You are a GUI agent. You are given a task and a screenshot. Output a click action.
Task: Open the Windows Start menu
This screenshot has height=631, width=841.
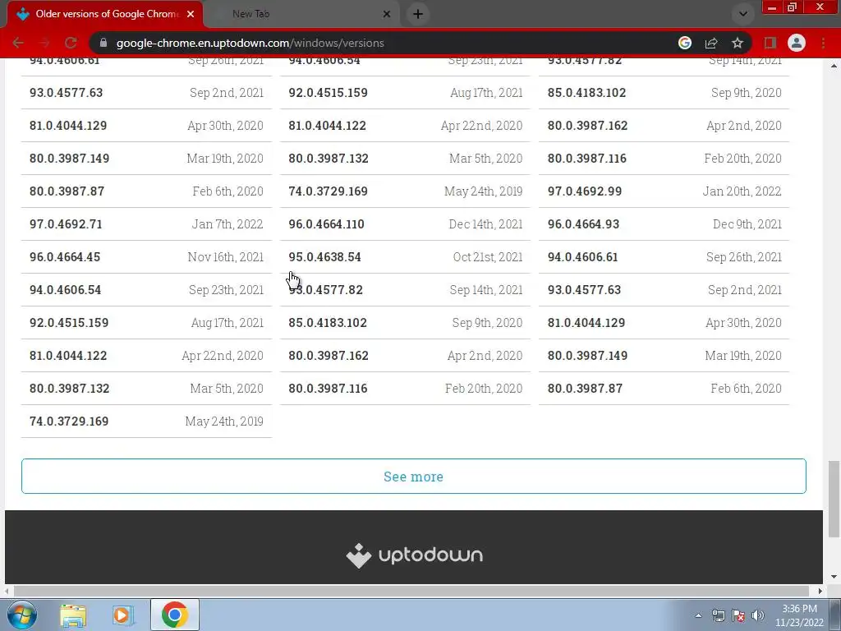pyautogui.click(x=22, y=615)
